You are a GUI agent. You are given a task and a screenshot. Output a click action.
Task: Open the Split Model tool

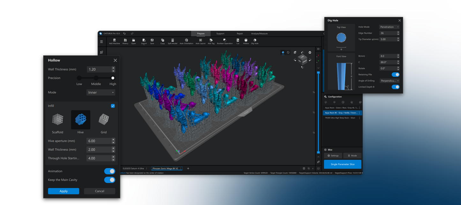point(172,40)
